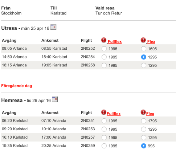Open the Utresa Flex fare link
Viewport: 176px width, 155px height.
coord(151,41)
